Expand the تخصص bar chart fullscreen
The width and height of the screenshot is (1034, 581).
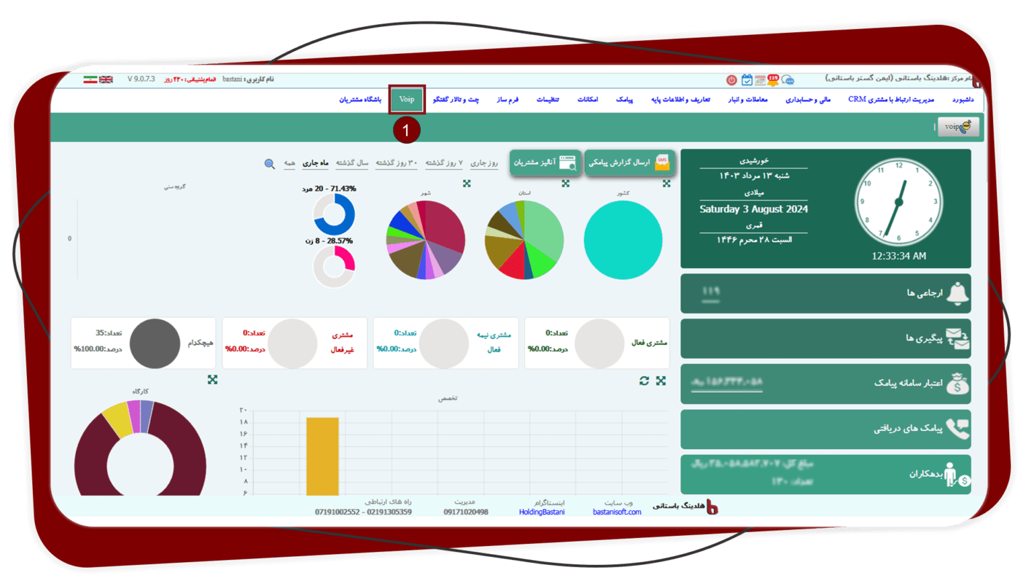[660, 381]
